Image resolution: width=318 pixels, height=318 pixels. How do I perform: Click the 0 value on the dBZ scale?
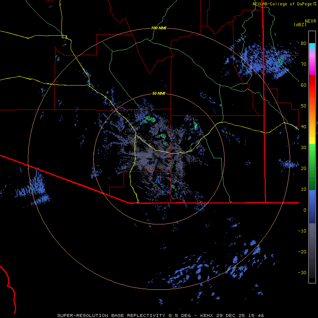pyautogui.click(x=305, y=210)
